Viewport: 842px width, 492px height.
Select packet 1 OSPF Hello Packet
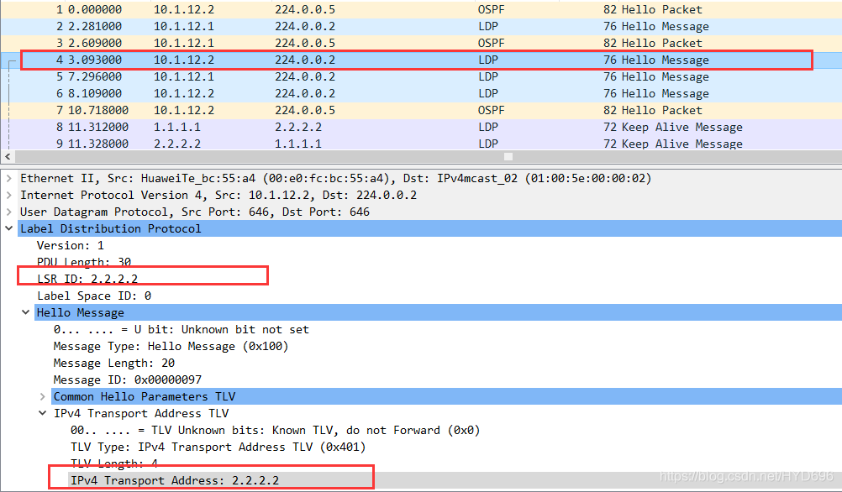pos(421,10)
